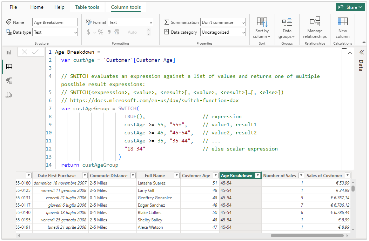Switch to the Table view sidebar icon

click(x=9, y=67)
